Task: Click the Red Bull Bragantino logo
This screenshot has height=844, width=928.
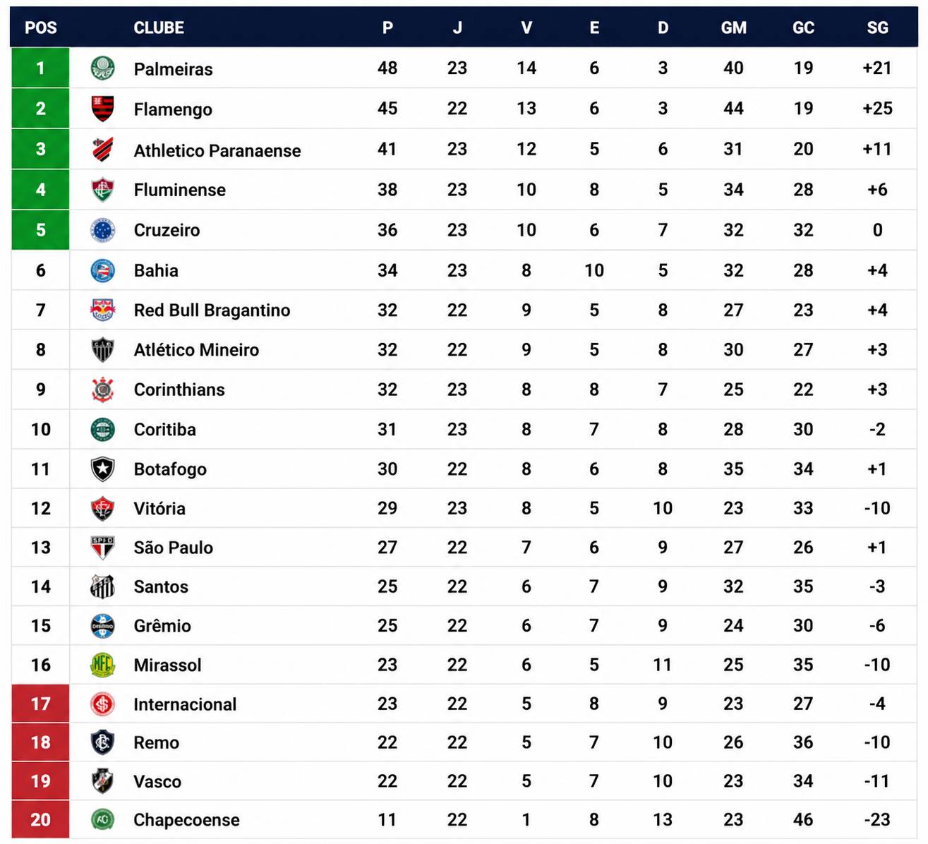Action: pyautogui.click(x=103, y=311)
